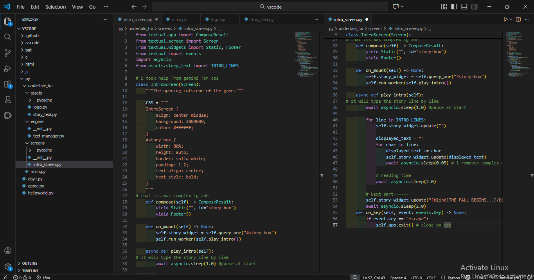
Task: Switch to the main.py tab
Action: pos(179,20)
